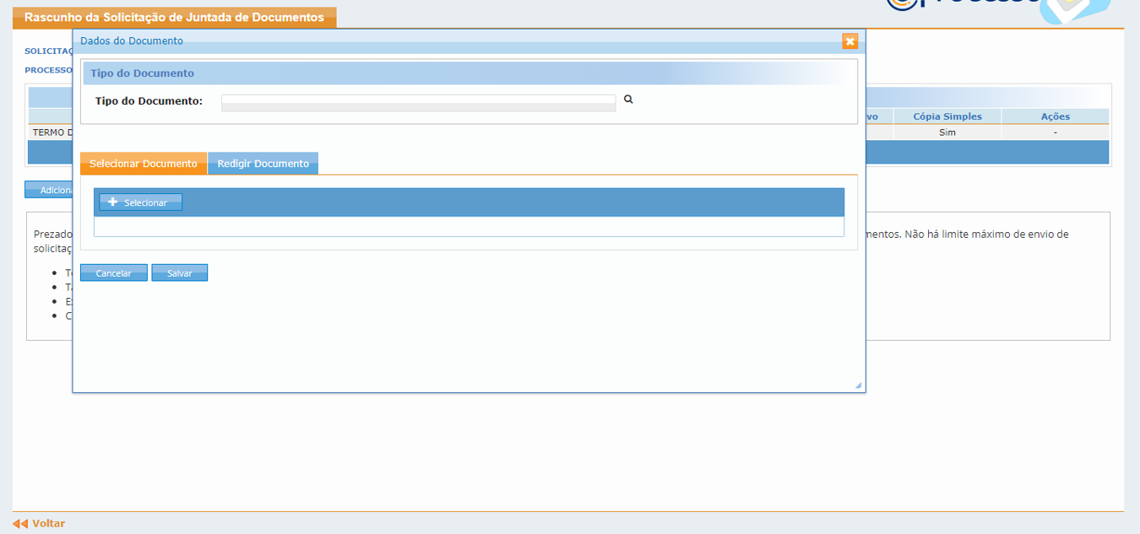Click the Cancelar button
This screenshot has width=1140, height=534.
click(x=114, y=273)
